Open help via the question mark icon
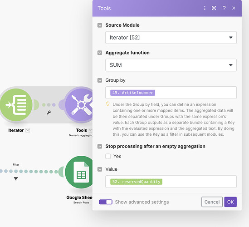This screenshot has width=249, height=227. (x=224, y=8)
